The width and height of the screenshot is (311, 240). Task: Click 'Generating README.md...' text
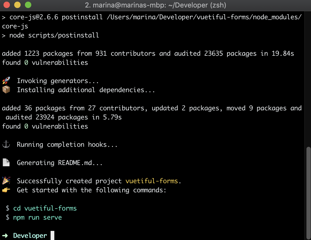point(60,163)
